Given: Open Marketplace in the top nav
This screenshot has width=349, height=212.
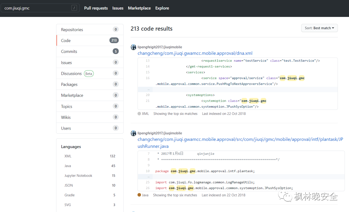Looking at the screenshot, I should (x=139, y=8).
